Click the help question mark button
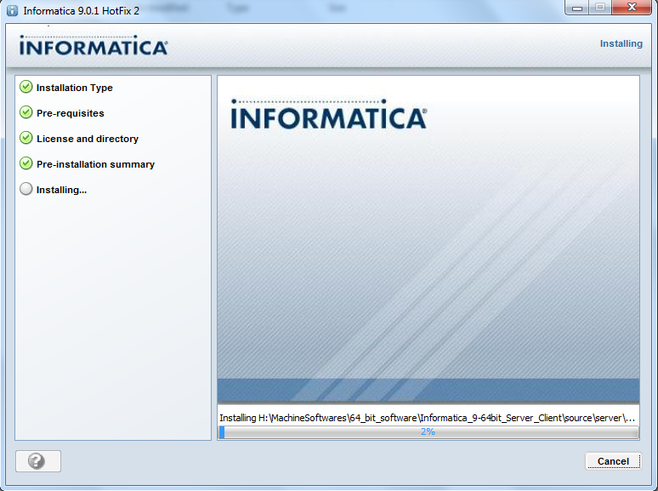Viewport: 658px width, 491px height. [37, 461]
